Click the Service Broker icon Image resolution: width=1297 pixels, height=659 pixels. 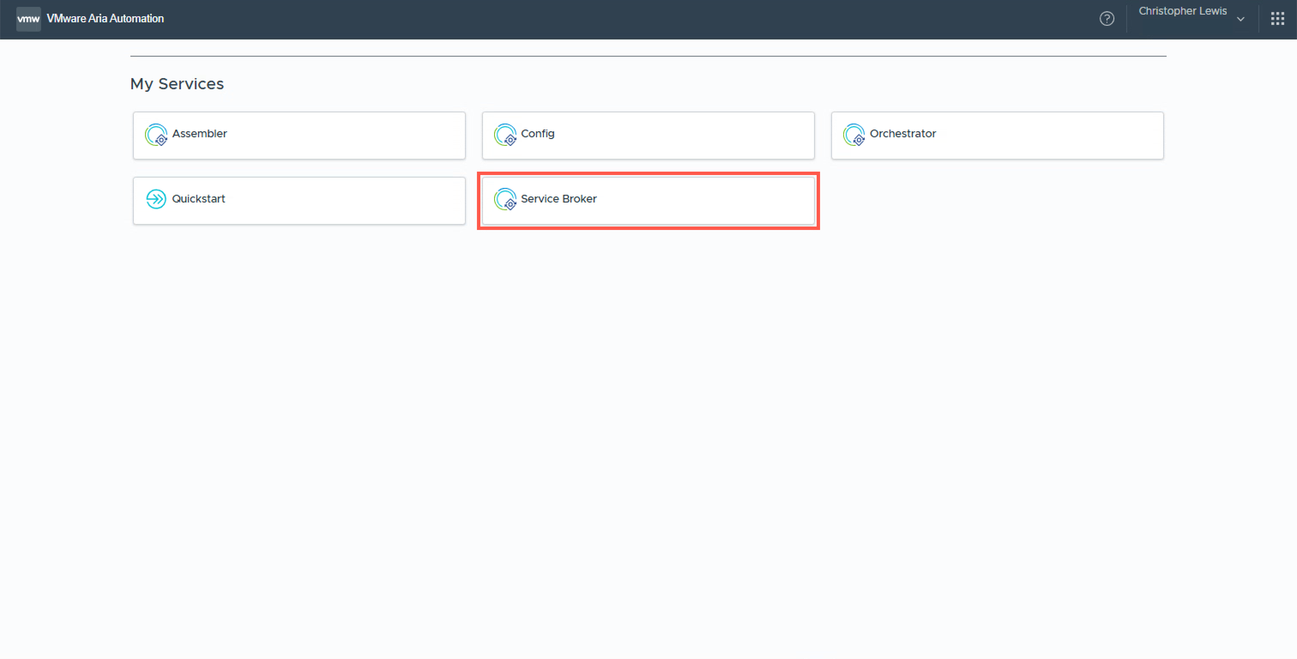point(505,199)
